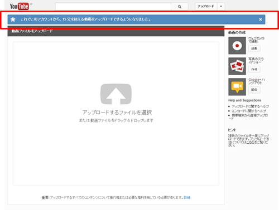
Task: Click 動画ファイルをアップロード header text
Action: tap(32, 31)
